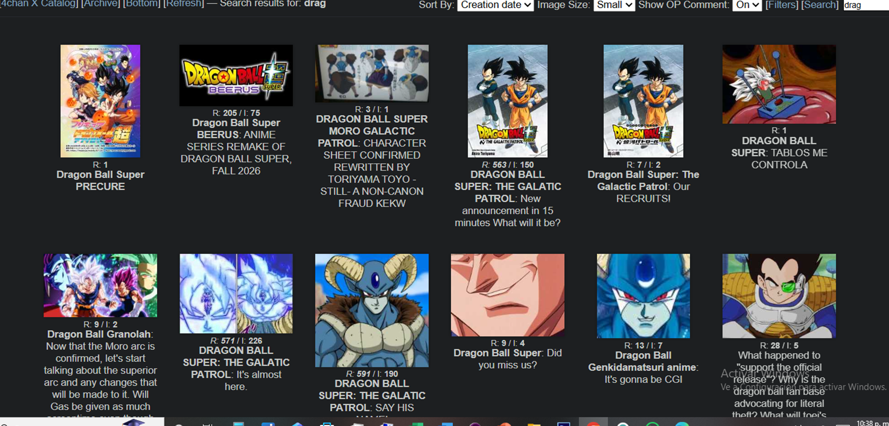Jump to page Bottom link
The height and width of the screenshot is (426, 889).
click(141, 4)
